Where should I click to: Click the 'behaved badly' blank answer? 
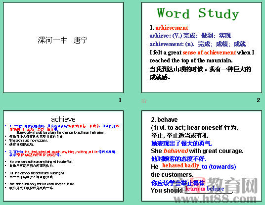coord(180,165)
